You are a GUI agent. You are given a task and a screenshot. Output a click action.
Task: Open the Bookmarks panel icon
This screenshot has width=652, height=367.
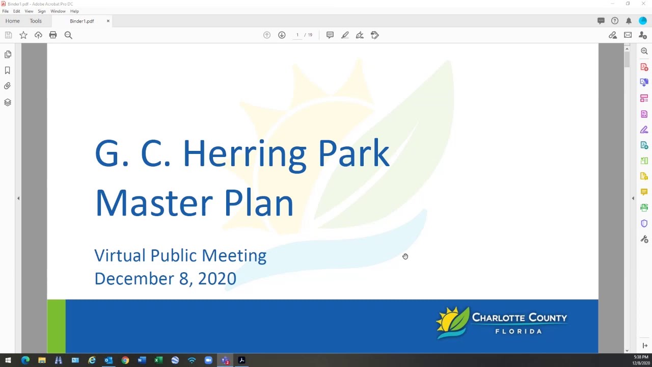coord(8,70)
